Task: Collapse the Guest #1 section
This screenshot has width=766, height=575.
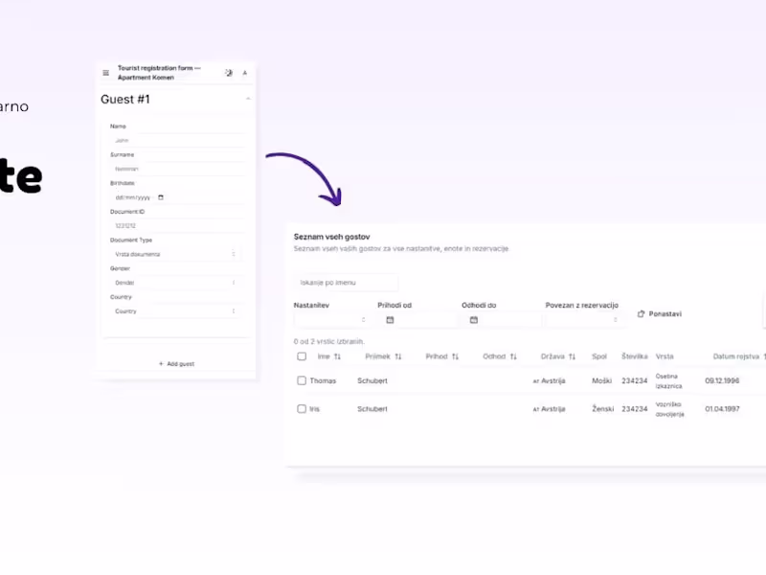Action: pos(248,99)
